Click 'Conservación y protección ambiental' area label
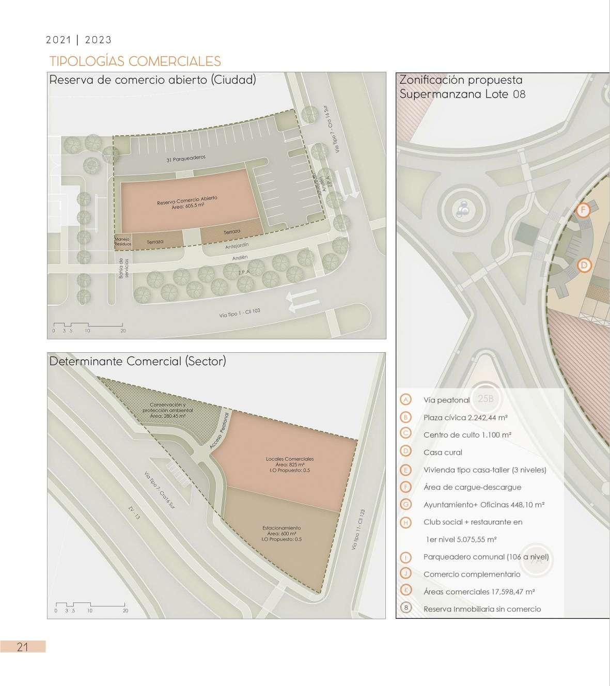This screenshot has height=686, width=610. coord(168,410)
